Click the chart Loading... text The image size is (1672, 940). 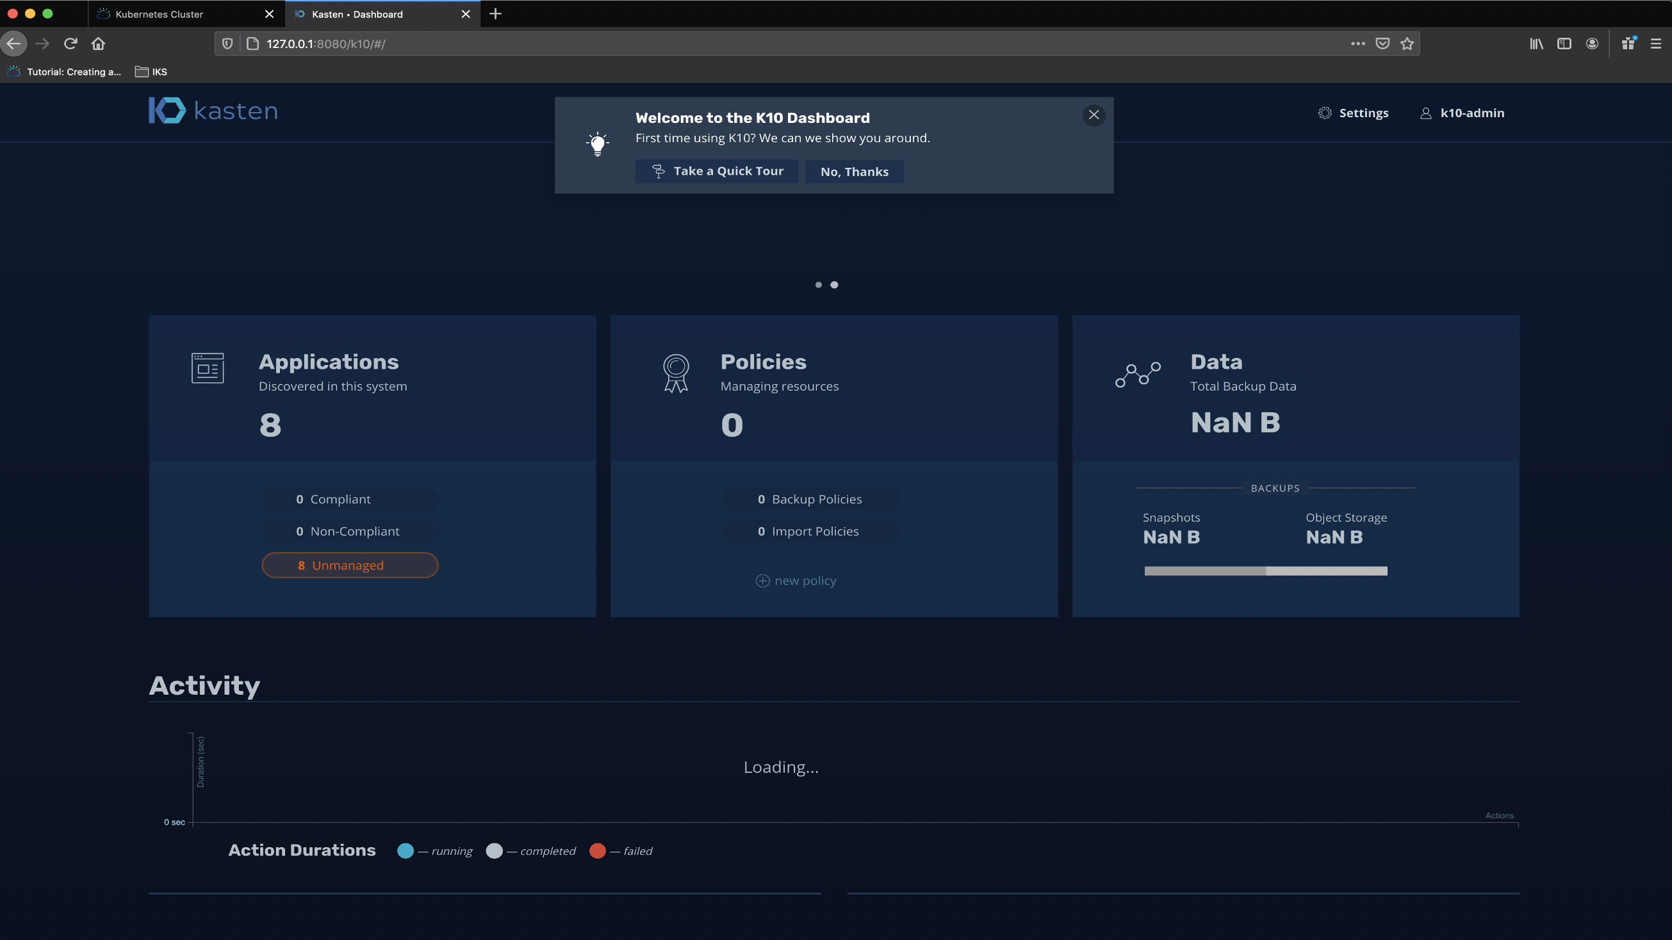[781, 768]
